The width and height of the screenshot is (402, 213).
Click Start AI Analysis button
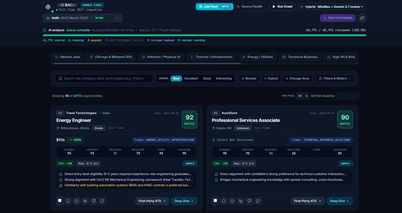point(338,18)
